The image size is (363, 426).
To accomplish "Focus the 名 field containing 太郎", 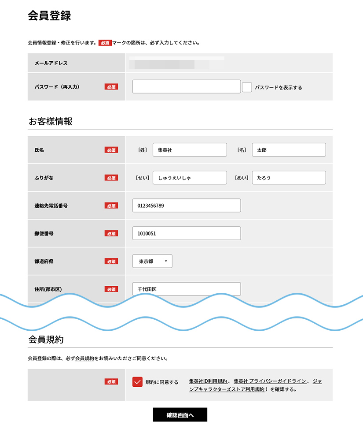I will 289,150.
